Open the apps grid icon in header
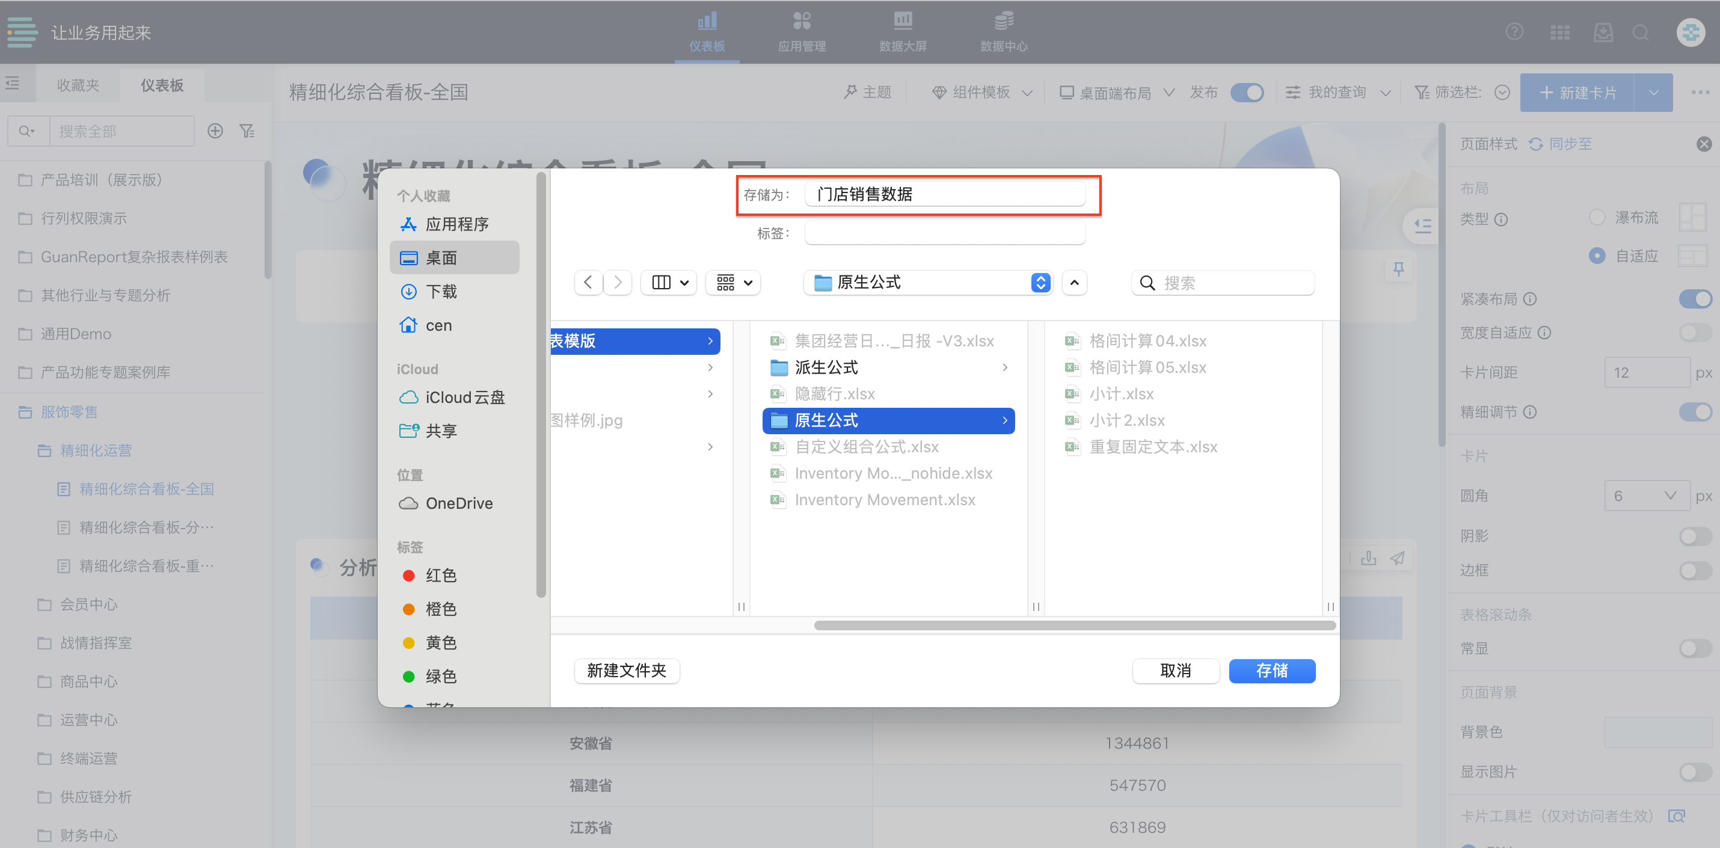1720x848 pixels. click(1559, 32)
